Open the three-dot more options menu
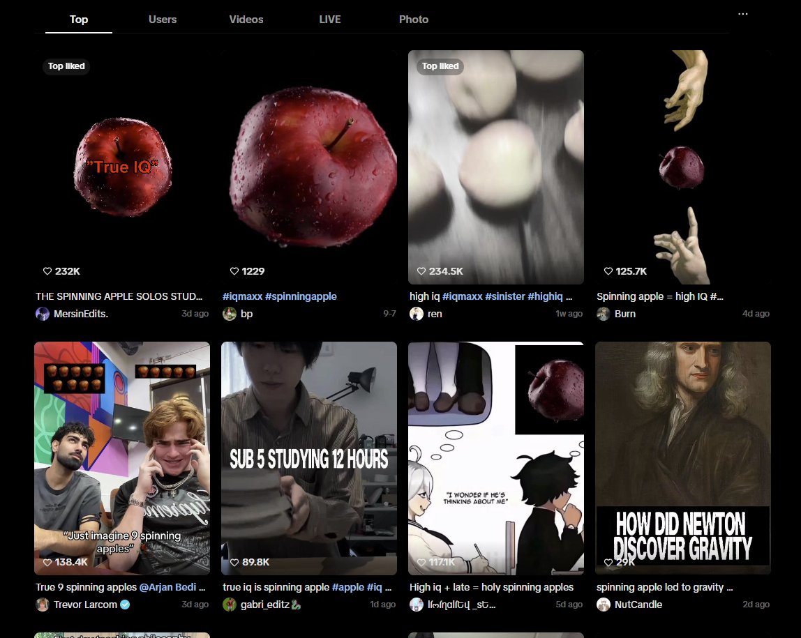The width and height of the screenshot is (801, 638). tap(743, 14)
